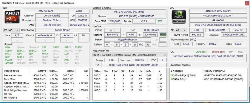Click the AVX feature flag
250x103 pixels.
(44, 51)
